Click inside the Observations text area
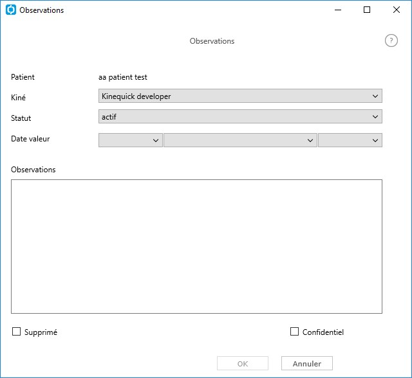 pyautogui.click(x=196, y=246)
